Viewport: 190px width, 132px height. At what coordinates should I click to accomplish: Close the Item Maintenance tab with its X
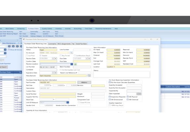(x=19, y=43)
